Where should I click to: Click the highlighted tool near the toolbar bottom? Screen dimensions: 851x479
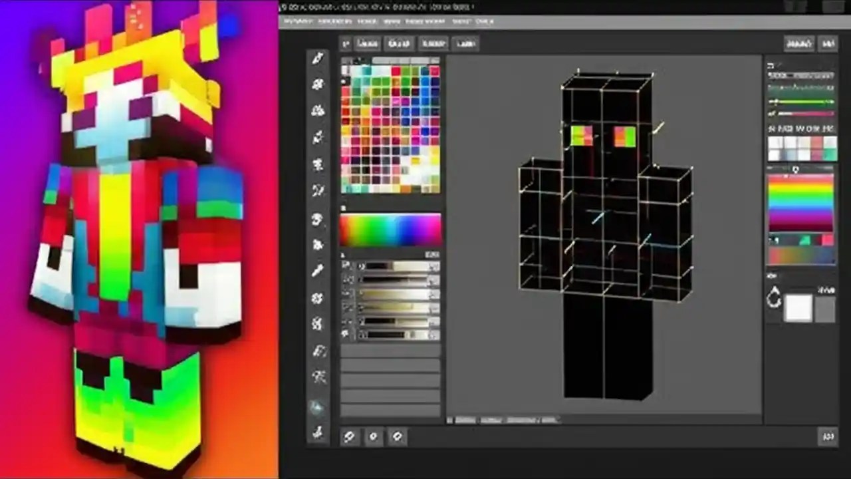click(317, 407)
